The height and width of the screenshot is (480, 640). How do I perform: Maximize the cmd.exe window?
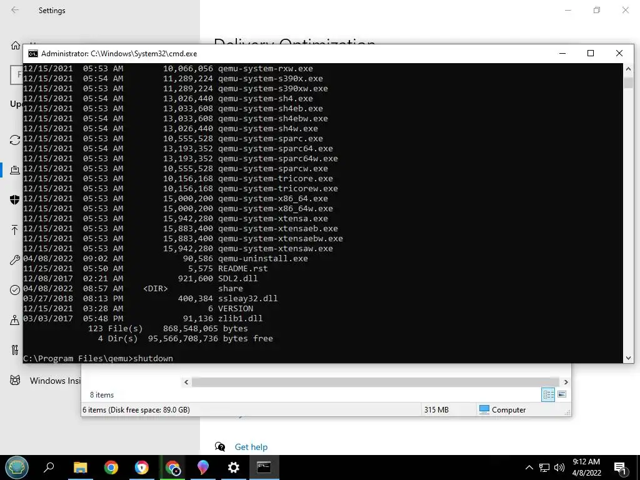(591, 54)
